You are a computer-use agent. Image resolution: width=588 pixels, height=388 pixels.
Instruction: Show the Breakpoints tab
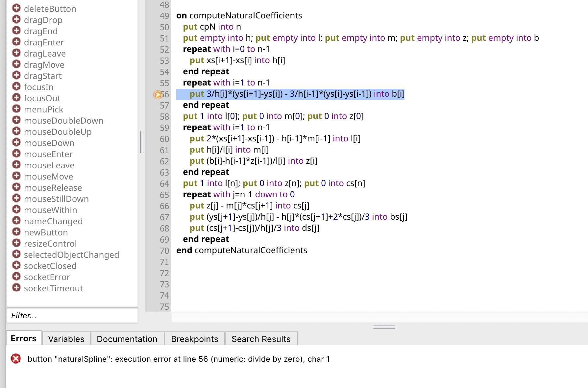(x=194, y=339)
